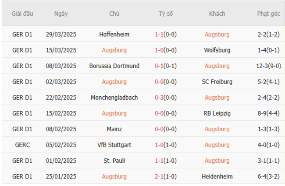This screenshot has height=186, width=285.
Task: Click the 2-1 score versus Heidenheim
Action: coord(159,176)
